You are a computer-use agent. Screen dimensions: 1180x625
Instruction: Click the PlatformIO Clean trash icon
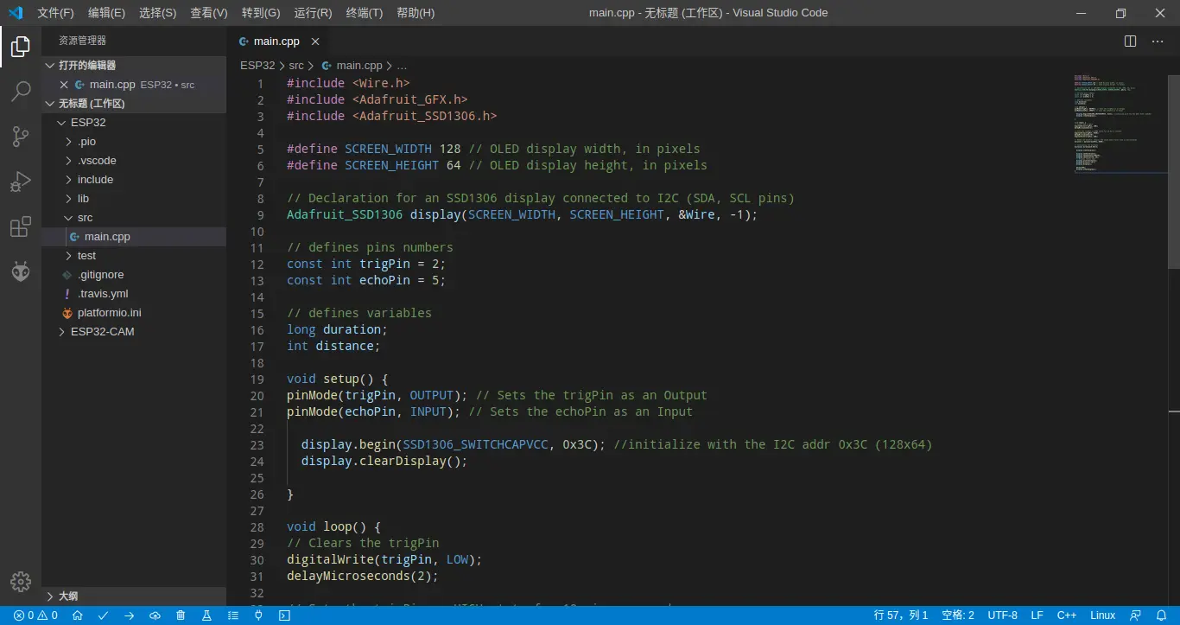tap(181, 615)
